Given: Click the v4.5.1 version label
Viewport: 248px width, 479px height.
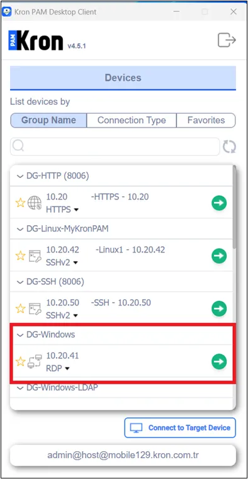Looking at the screenshot, I should pyautogui.click(x=76, y=46).
